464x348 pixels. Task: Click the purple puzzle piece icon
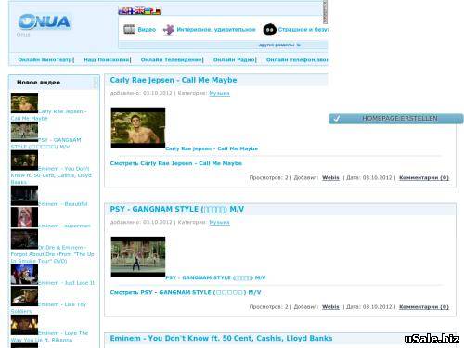point(169,30)
